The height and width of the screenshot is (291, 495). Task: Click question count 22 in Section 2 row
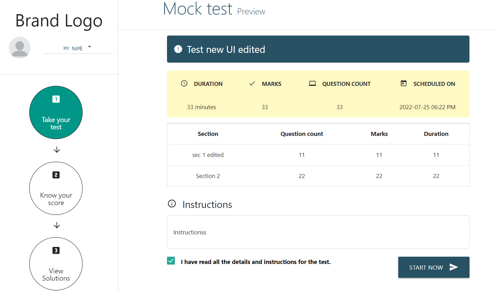(302, 176)
